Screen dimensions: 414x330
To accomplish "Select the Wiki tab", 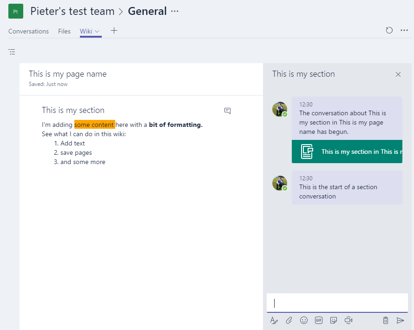I will point(86,31).
